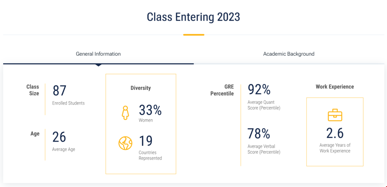Click the Age label
Viewport: 387px width, 187px height.
tap(35, 134)
